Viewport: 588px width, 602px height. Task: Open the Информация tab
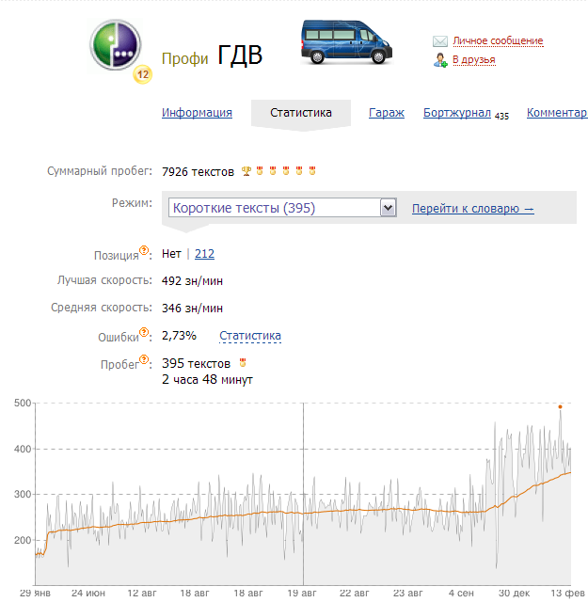tap(197, 113)
